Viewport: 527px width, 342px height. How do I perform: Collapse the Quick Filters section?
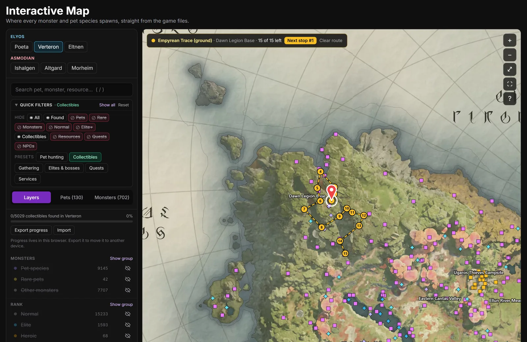[16, 105]
